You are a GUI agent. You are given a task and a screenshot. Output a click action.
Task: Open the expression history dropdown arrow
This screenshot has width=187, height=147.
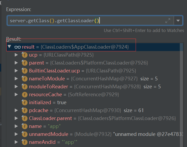pyautogui.click(x=178, y=21)
